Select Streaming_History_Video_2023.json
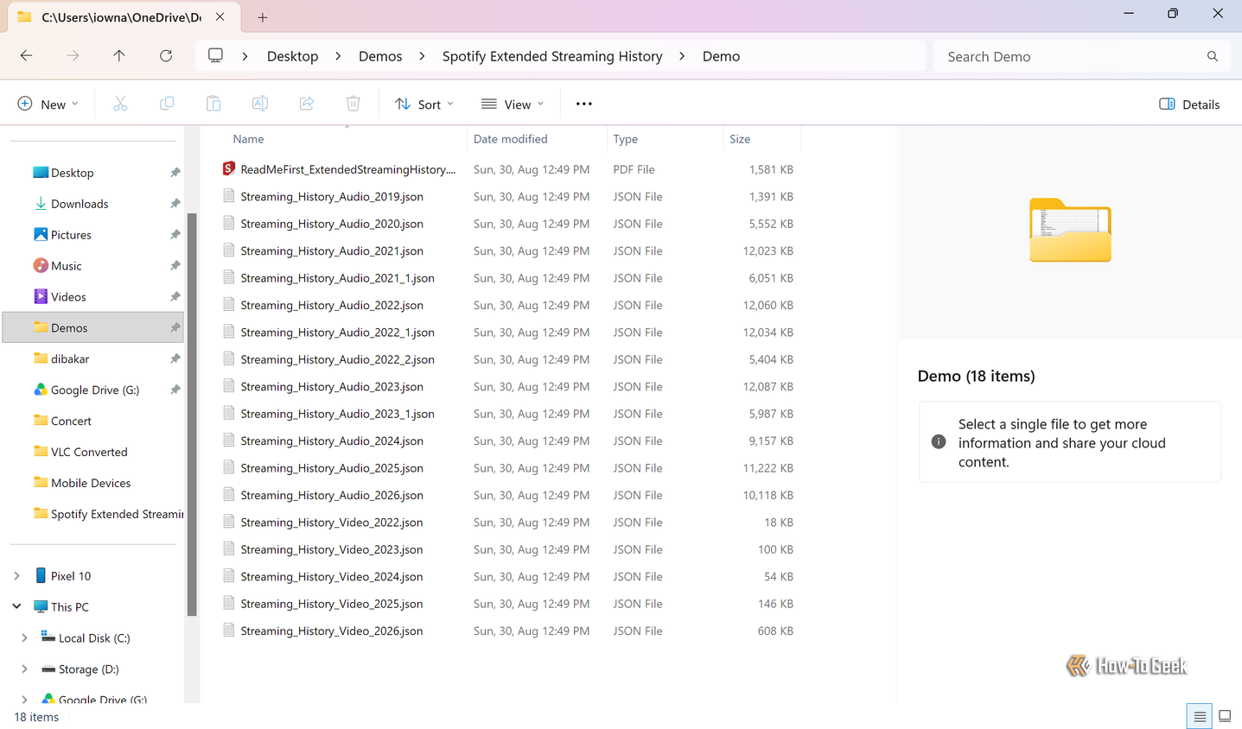This screenshot has height=729, width=1242. (x=332, y=549)
